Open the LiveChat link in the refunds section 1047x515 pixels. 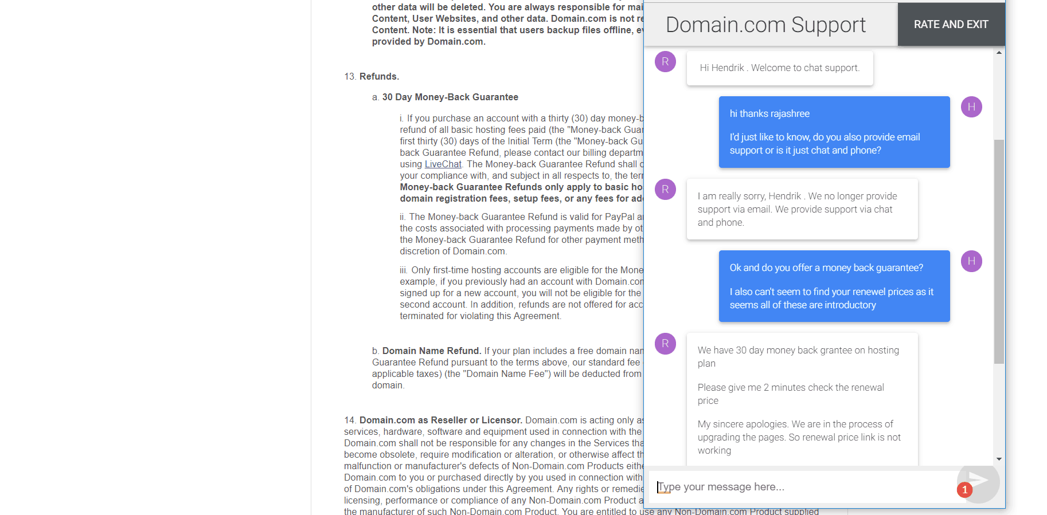click(443, 164)
